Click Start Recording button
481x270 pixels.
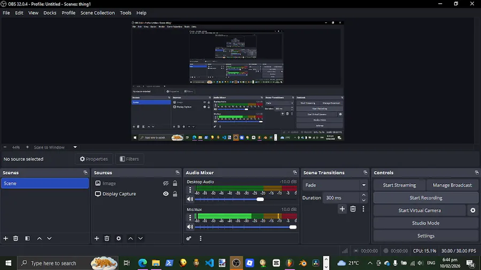(426, 198)
